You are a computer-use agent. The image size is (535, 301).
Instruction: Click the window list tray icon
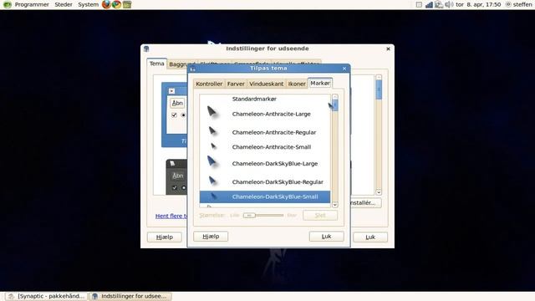(419, 4)
